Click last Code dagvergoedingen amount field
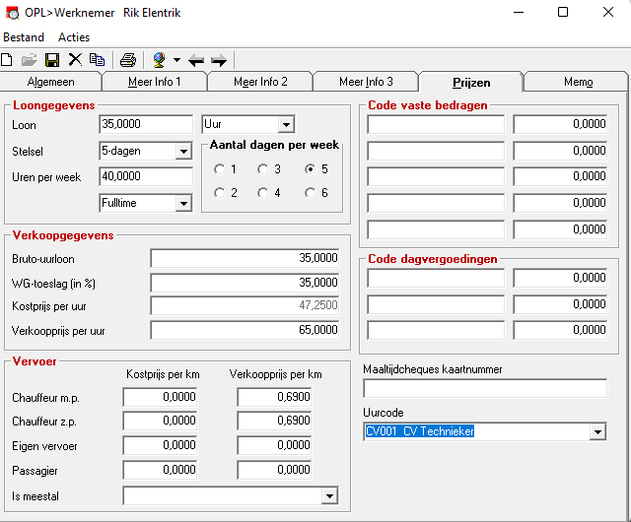Viewport: 631px width, 522px height. tap(560, 330)
